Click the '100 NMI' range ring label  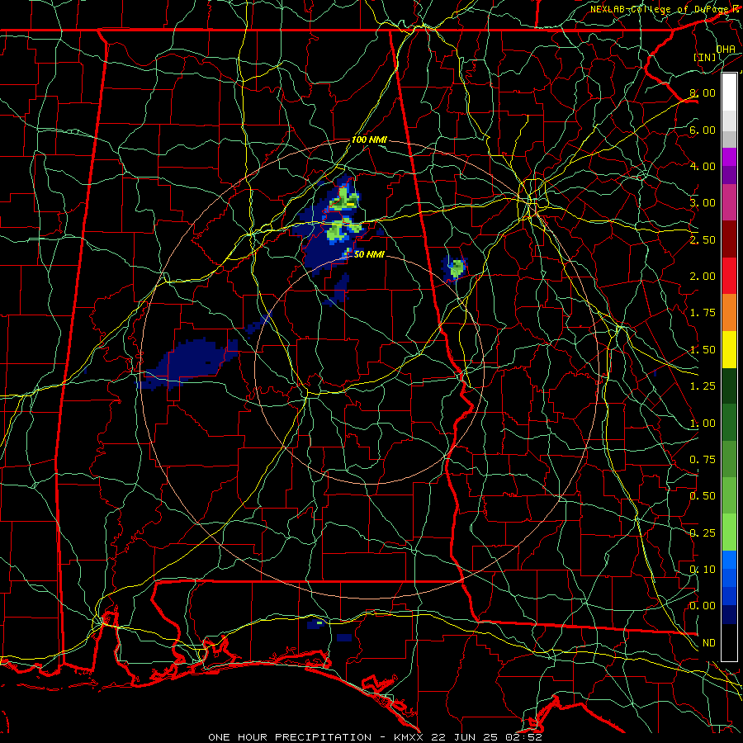pos(369,140)
